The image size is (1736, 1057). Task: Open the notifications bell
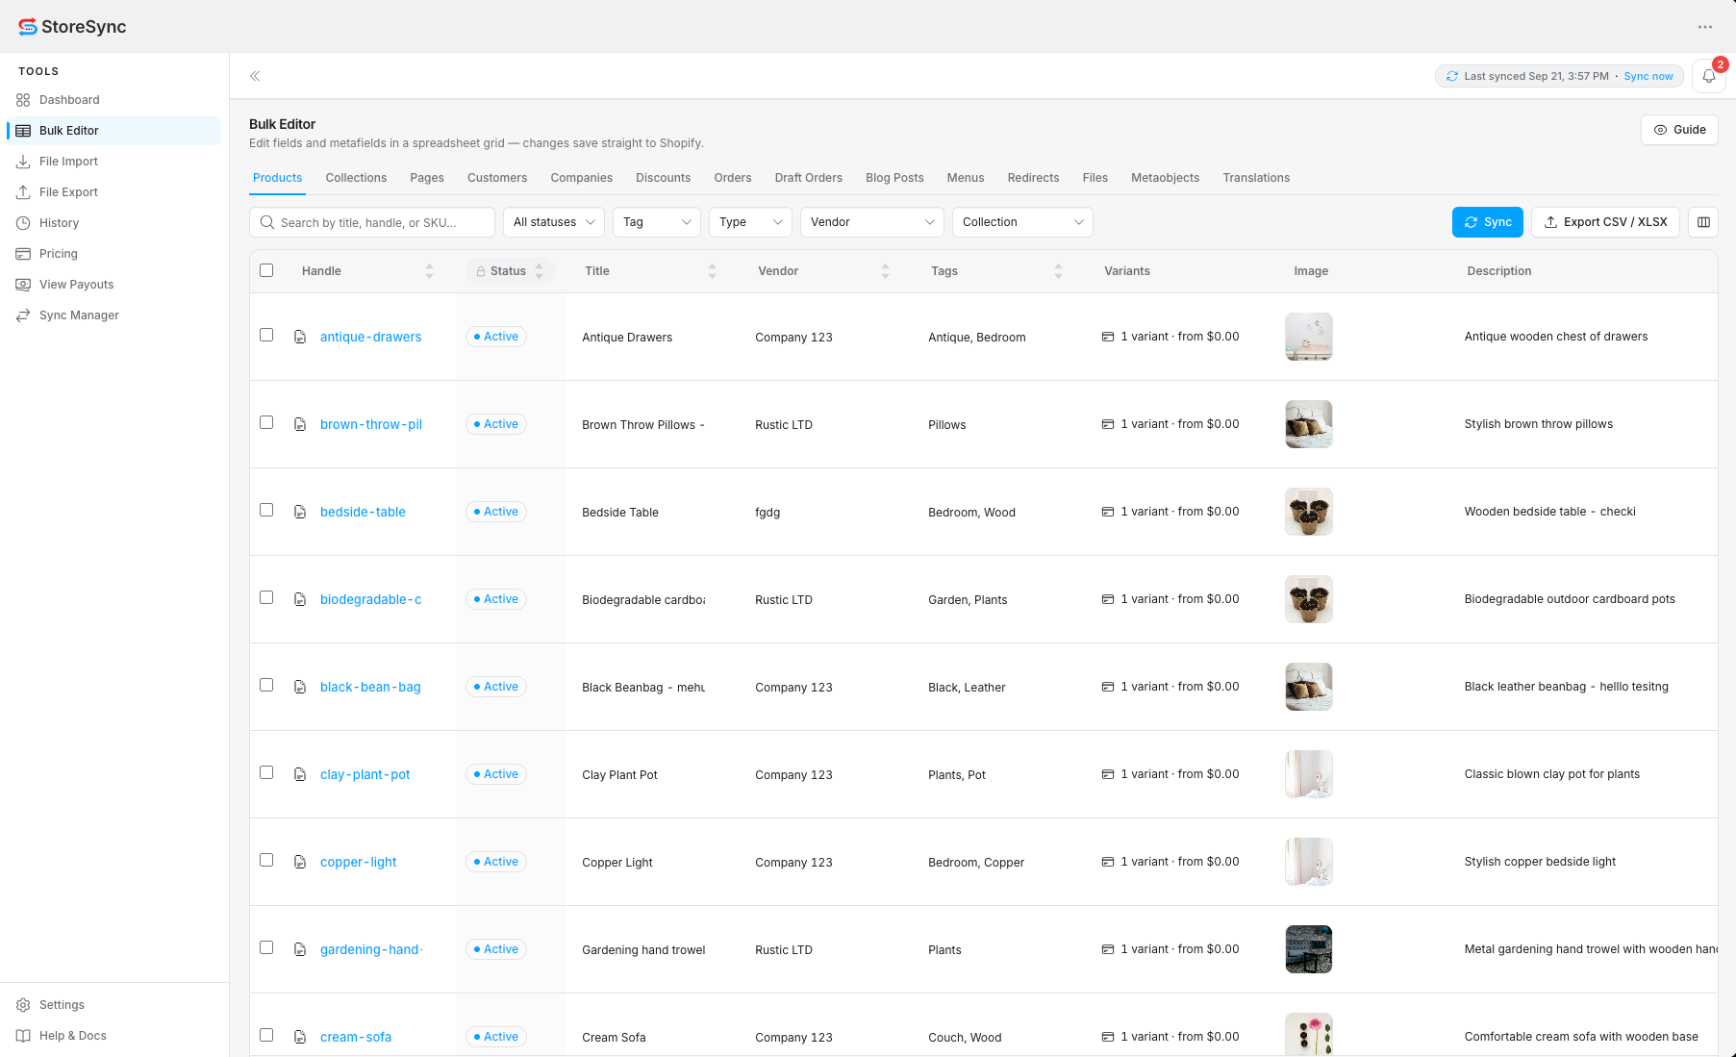[x=1709, y=76]
